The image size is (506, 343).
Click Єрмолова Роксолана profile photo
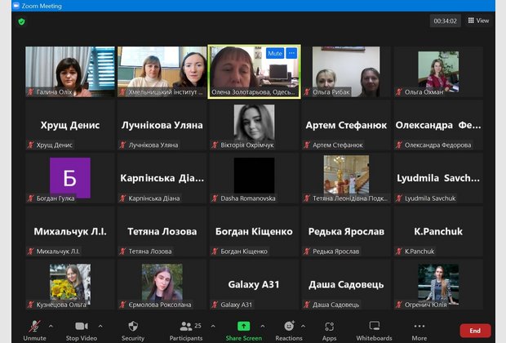pos(162,282)
